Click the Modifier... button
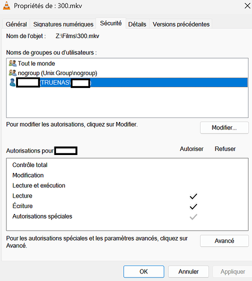 coord(224,127)
